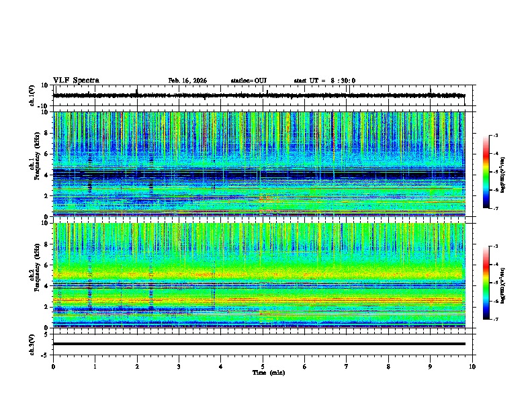Click the 4 kHz tick of ch.1 spectrogram
532x411 pixels.
point(47,175)
